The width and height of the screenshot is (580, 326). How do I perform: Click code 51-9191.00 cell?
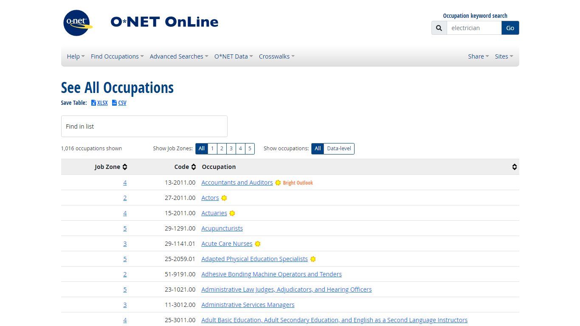click(x=180, y=274)
